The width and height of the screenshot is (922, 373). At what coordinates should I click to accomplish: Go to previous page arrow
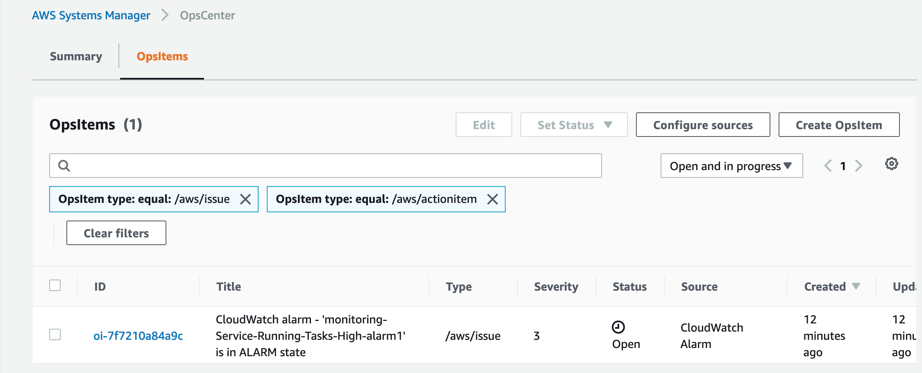point(828,166)
